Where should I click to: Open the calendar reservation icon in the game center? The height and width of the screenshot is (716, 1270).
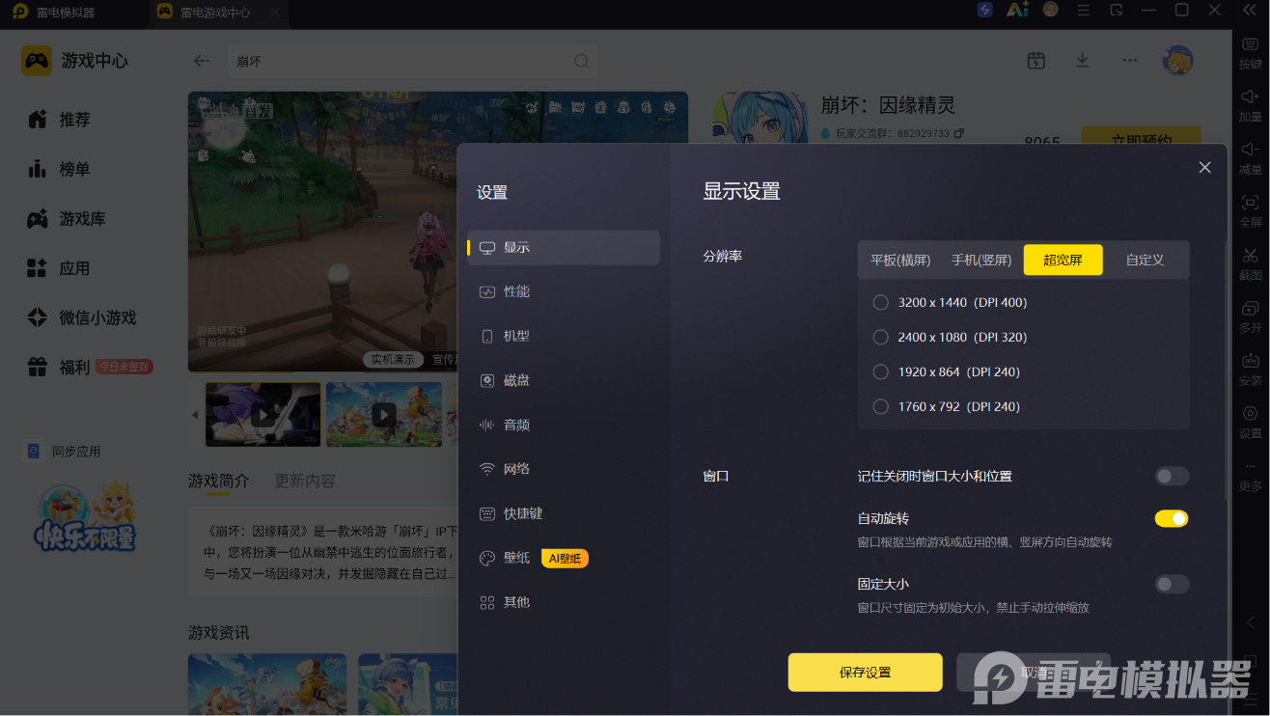[1036, 60]
